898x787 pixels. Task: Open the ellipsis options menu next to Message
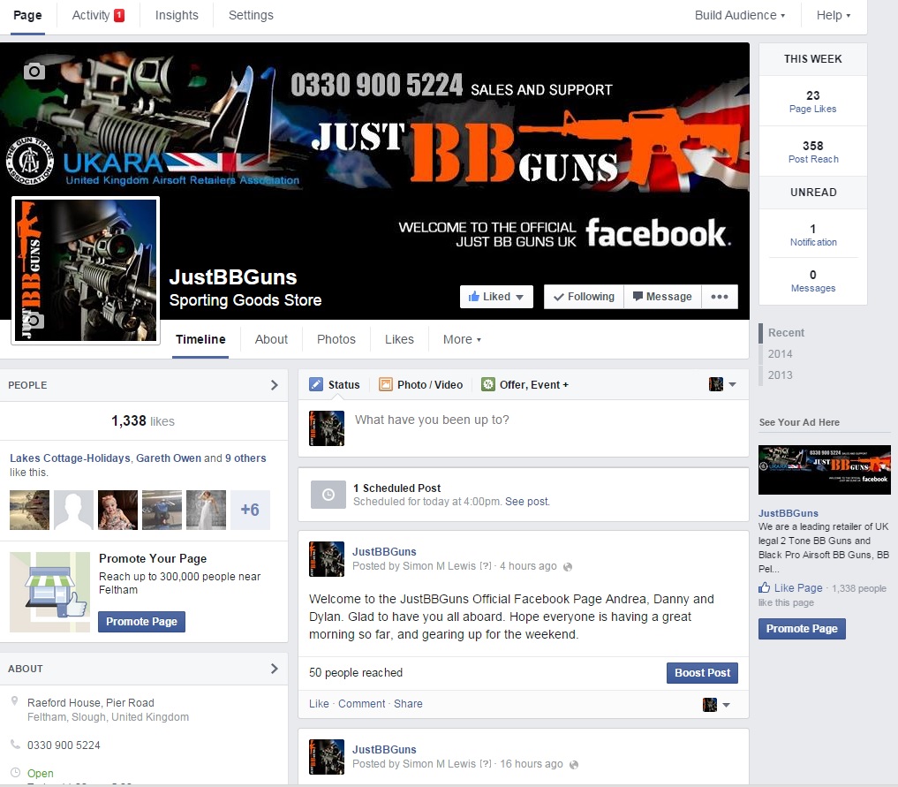[720, 297]
